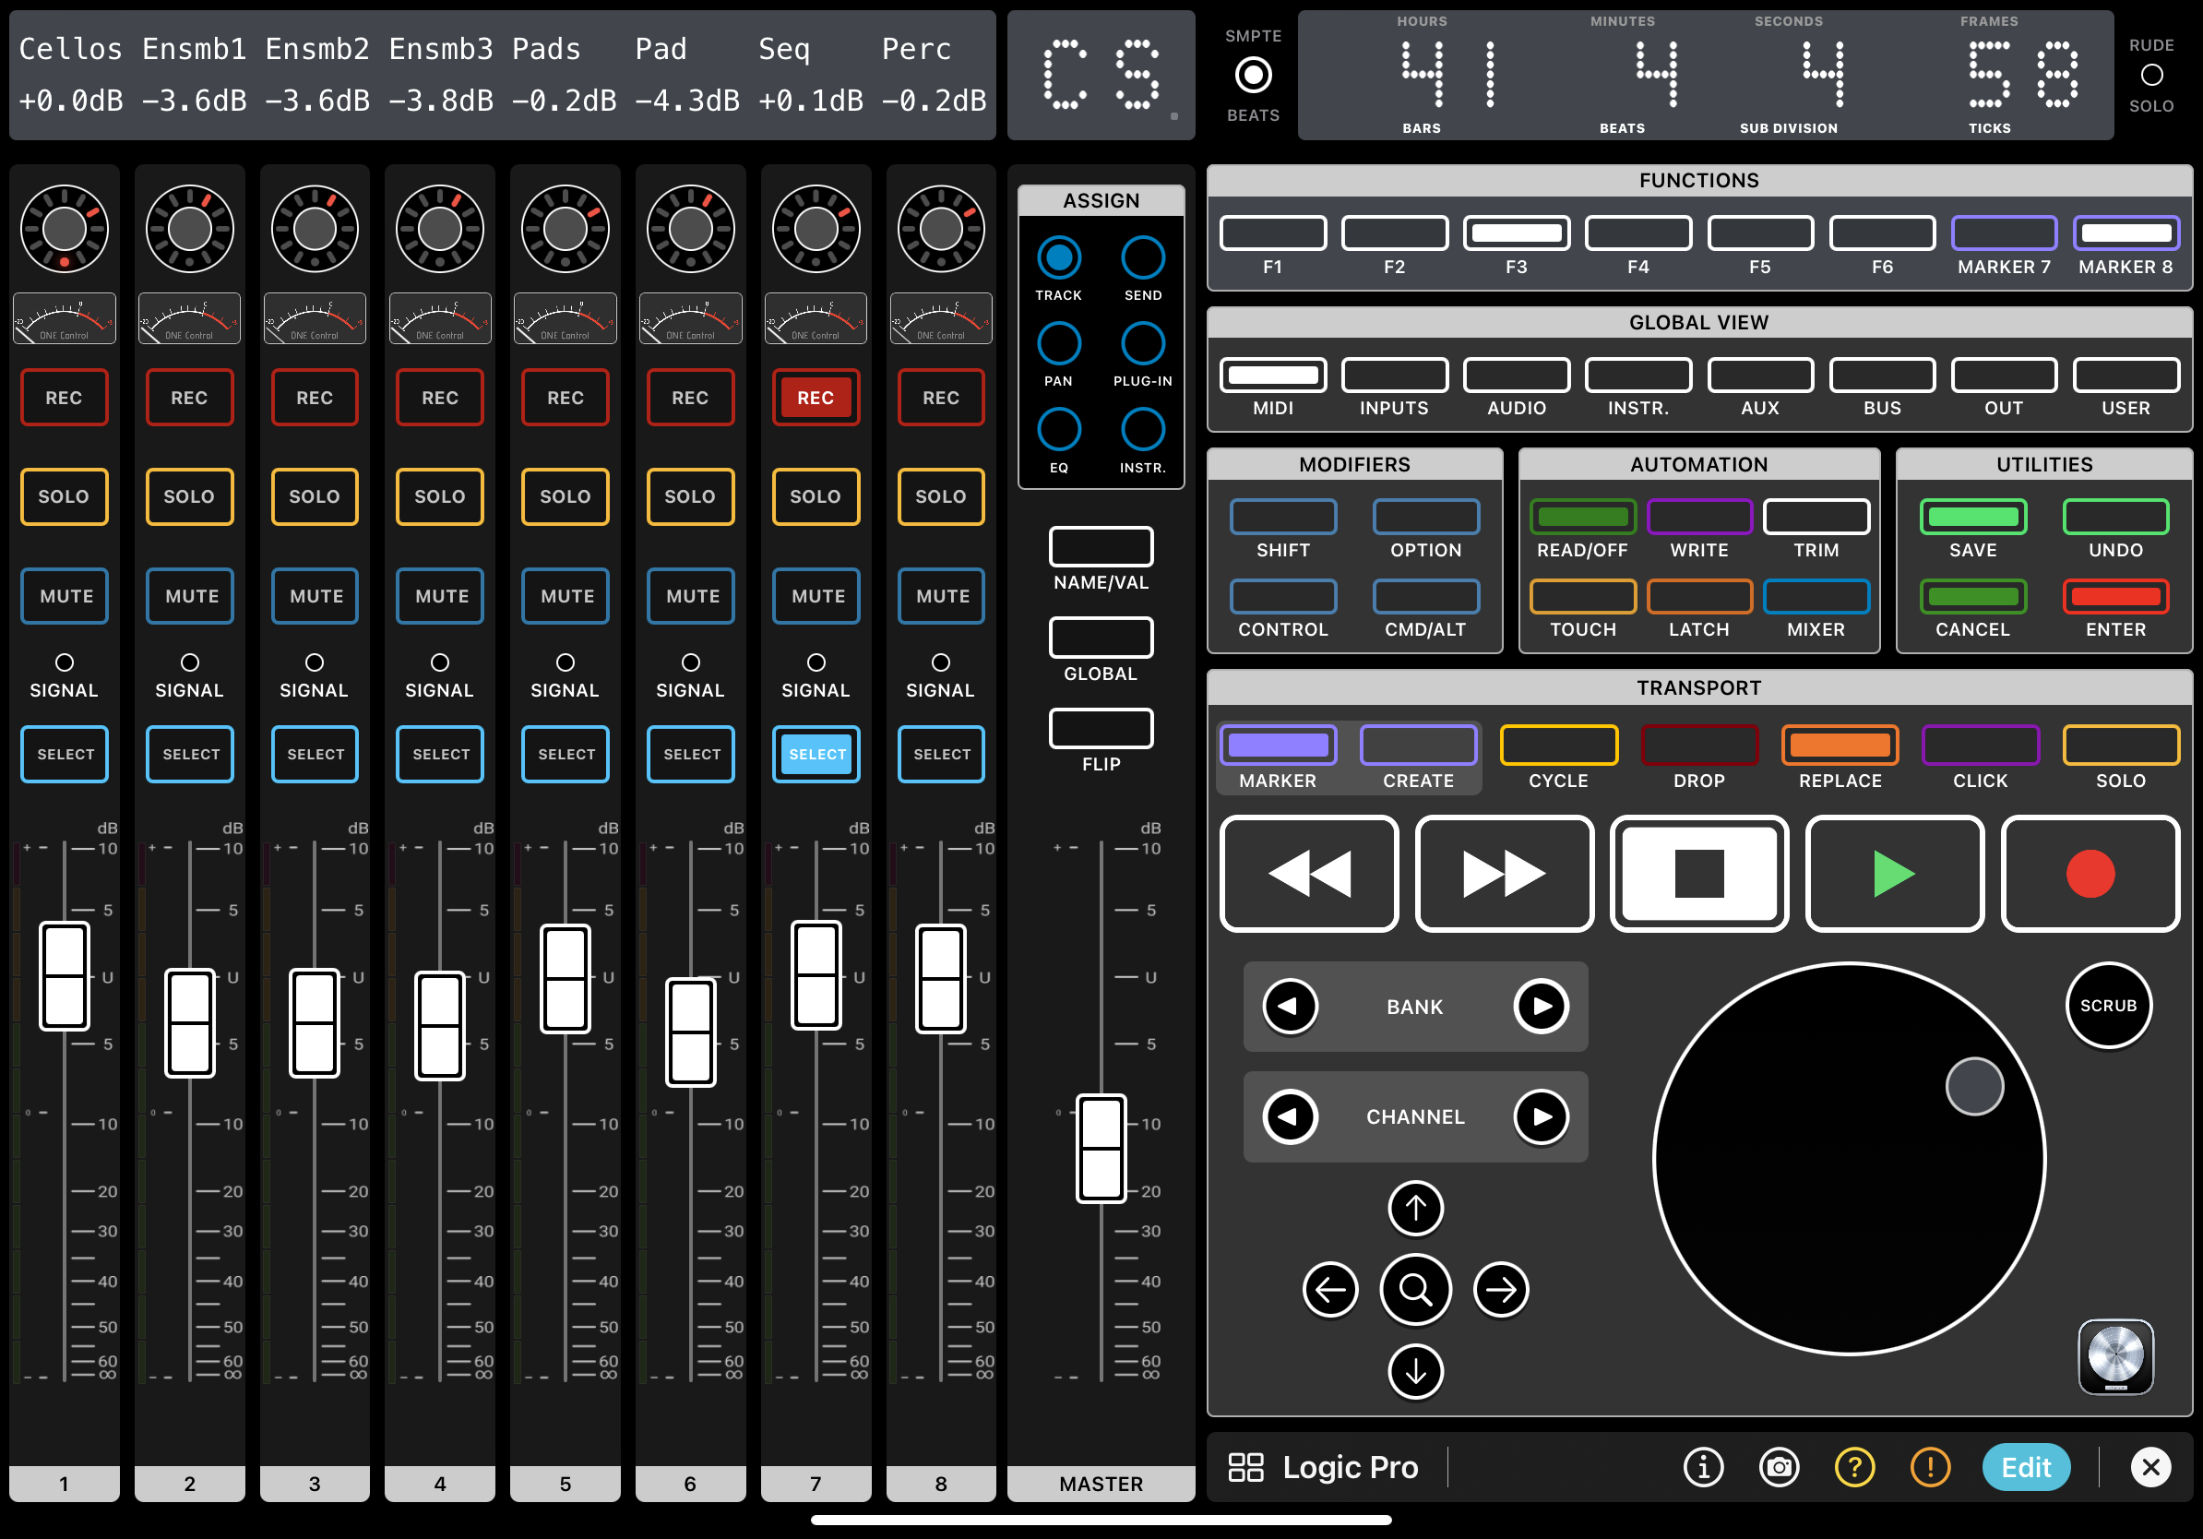2203x1539 pixels.
Task: Enable the CYCLE transport mode
Action: point(1557,746)
